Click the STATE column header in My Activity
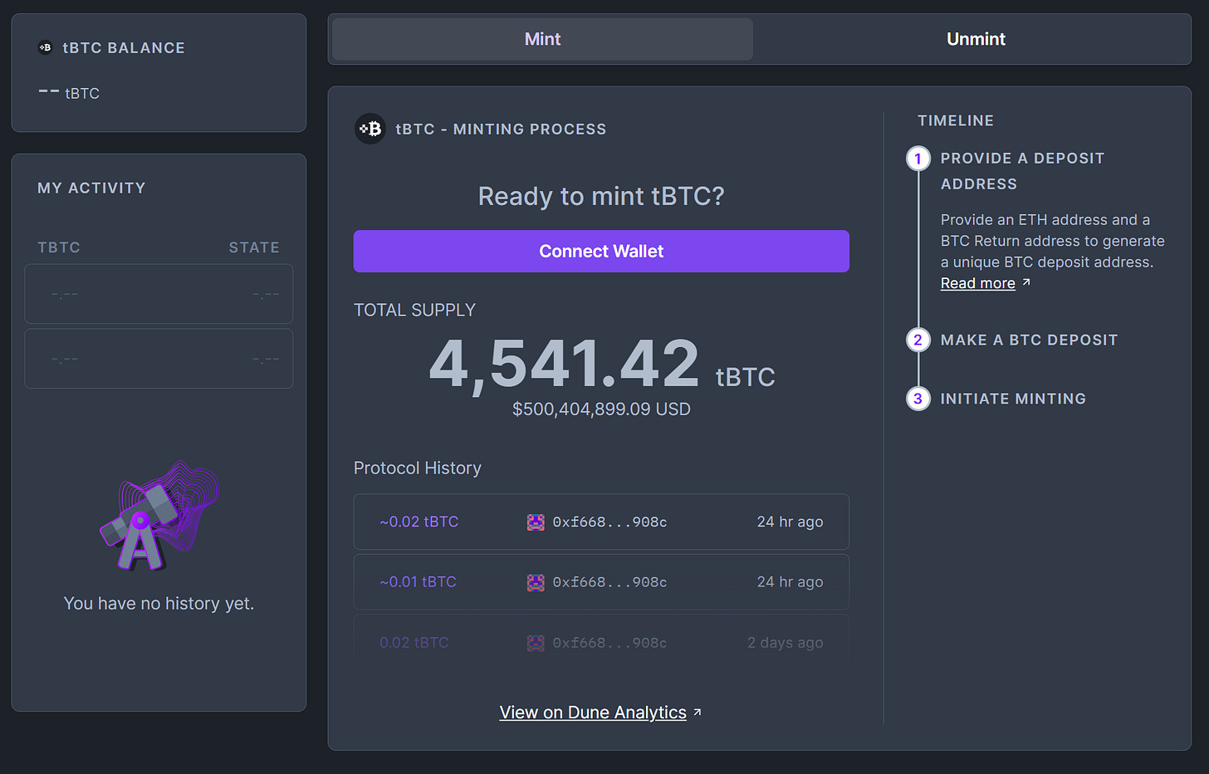The width and height of the screenshot is (1209, 774). [254, 247]
